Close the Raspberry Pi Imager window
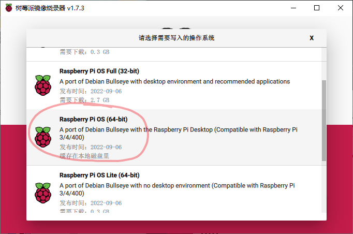The image size is (353, 234). 340,8
